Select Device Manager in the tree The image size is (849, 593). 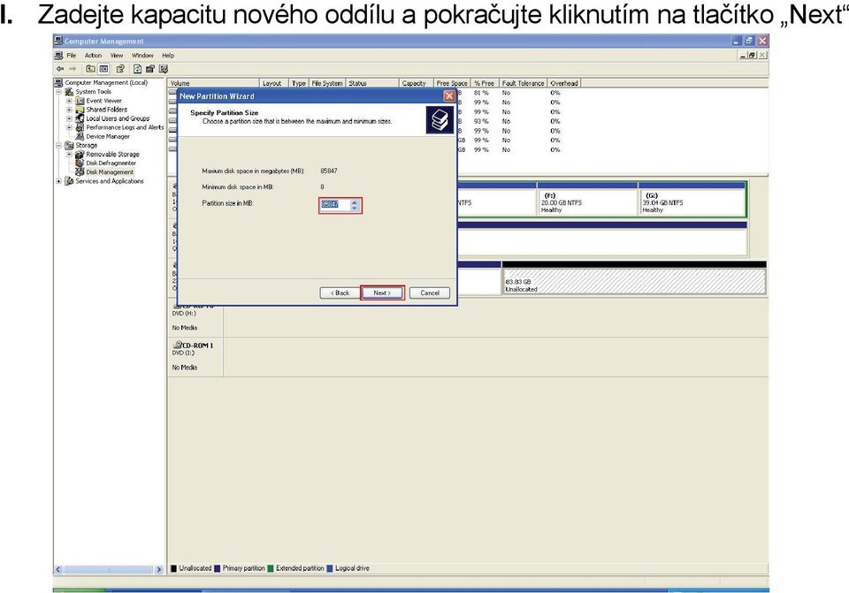(108, 136)
